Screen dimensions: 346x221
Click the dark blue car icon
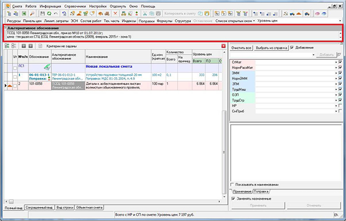pyautogui.click(x=307, y=14)
